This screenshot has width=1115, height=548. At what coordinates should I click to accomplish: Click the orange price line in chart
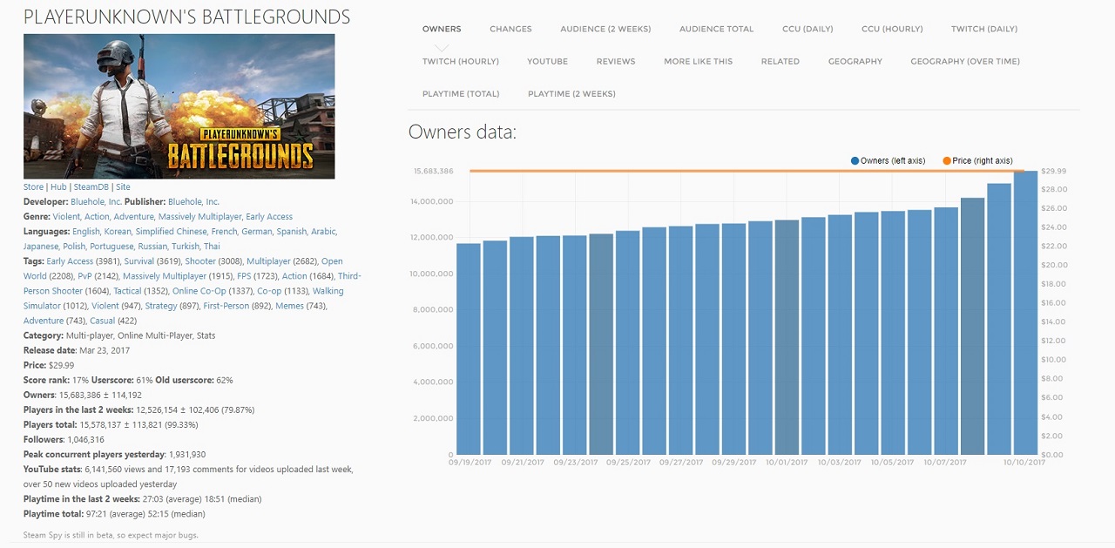(x=740, y=171)
